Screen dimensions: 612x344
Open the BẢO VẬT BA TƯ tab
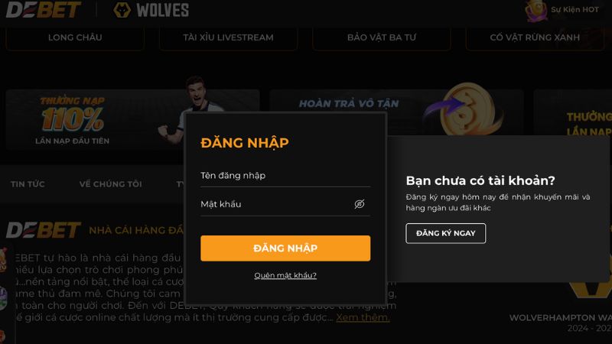pyautogui.click(x=382, y=37)
